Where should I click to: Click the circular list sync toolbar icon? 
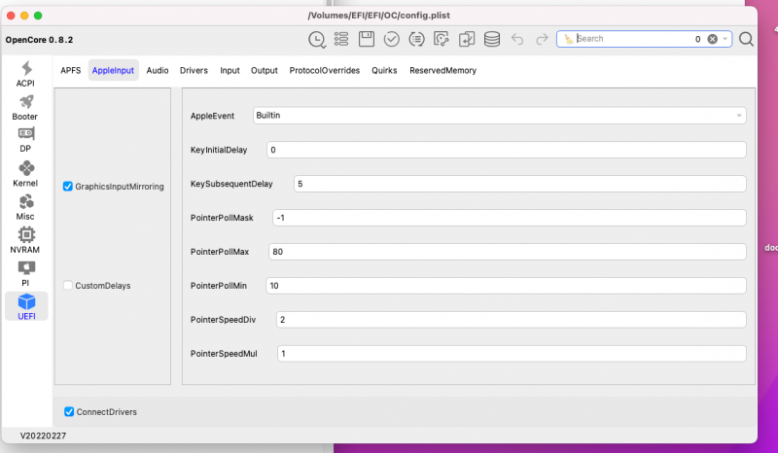click(416, 39)
